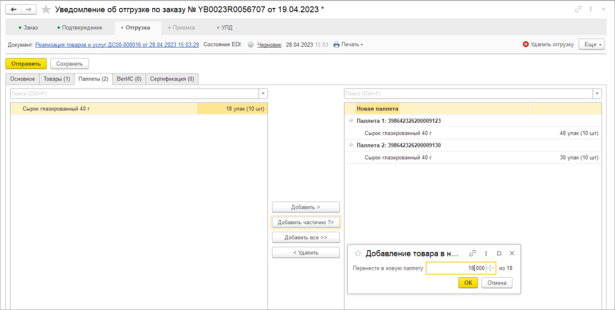Screen dimensions: 615x310
Task: Click the Удалить отгрузку button
Action: click(548, 45)
